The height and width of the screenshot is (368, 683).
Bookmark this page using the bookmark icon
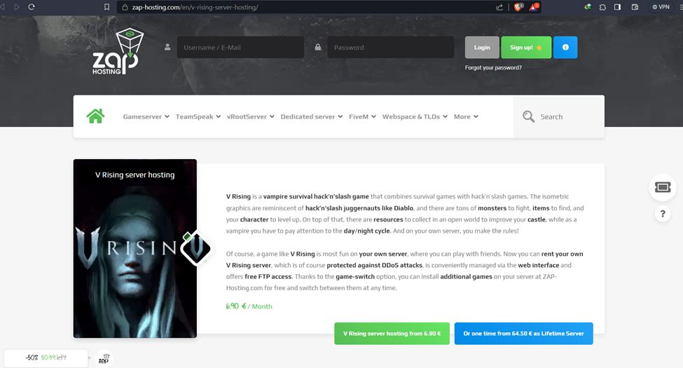(x=106, y=7)
